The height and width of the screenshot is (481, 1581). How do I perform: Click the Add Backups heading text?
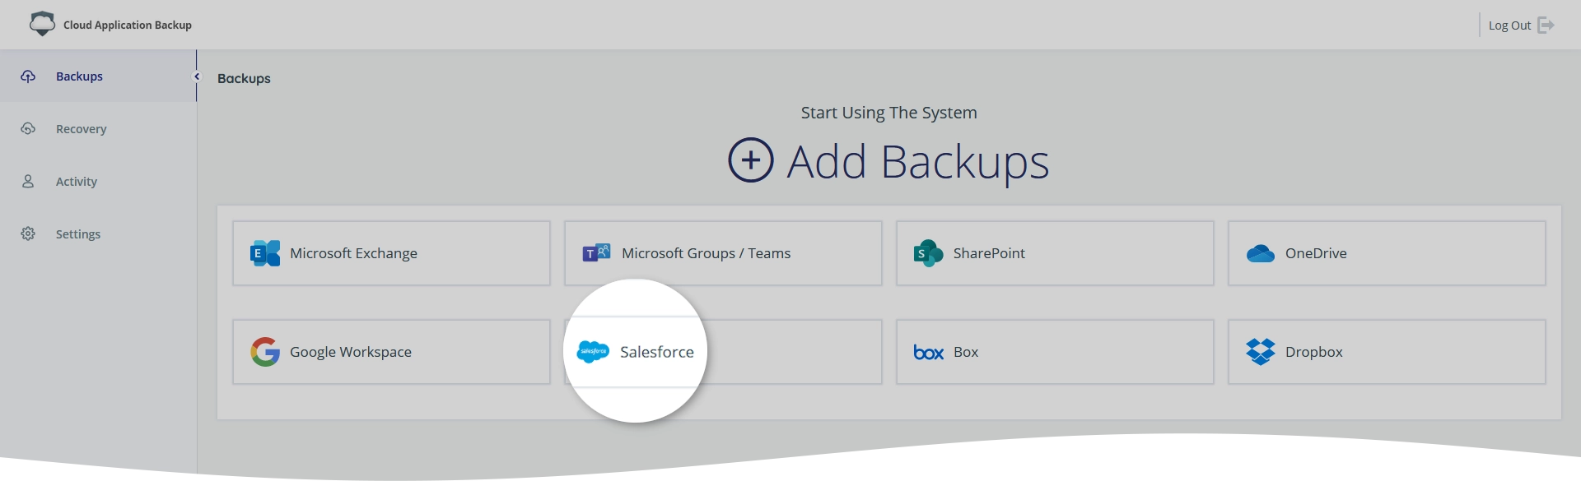point(918,162)
